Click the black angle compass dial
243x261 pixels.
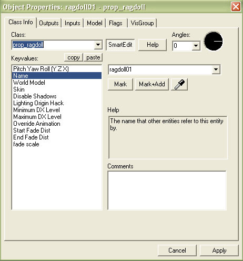(x=214, y=41)
